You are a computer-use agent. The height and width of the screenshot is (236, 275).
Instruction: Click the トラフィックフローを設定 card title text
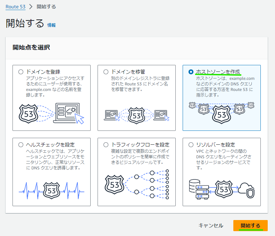(140, 145)
